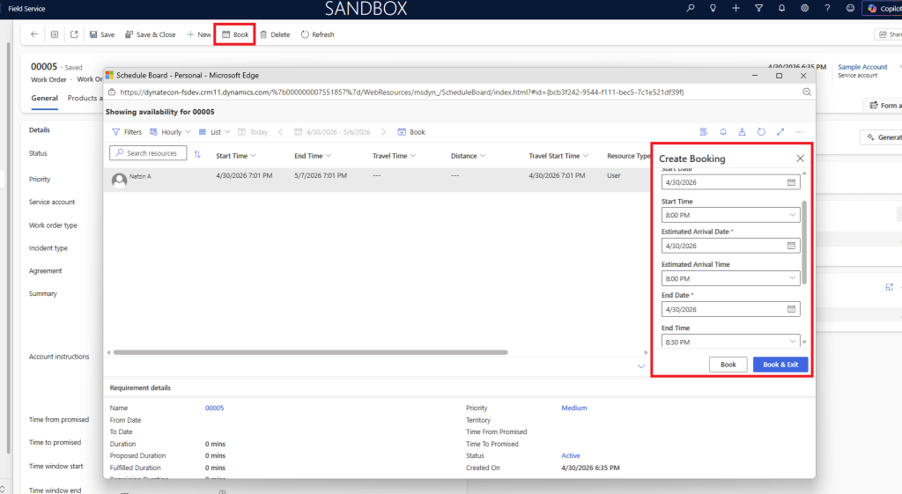Click the plus quick create icon
This screenshot has width=902, height=494.
click(736, 8)
